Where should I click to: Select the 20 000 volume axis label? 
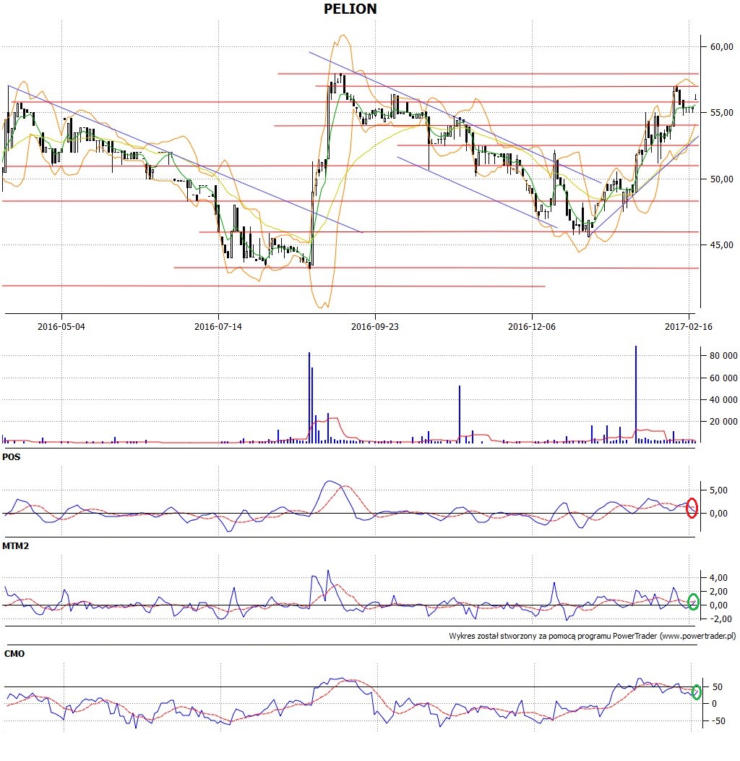point(723,422)
